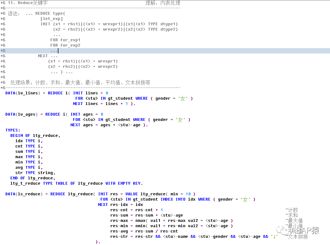Click 'END OF lty_reduce' line
The width and height of the screenshot is (330, 245).
coord(33,178)
